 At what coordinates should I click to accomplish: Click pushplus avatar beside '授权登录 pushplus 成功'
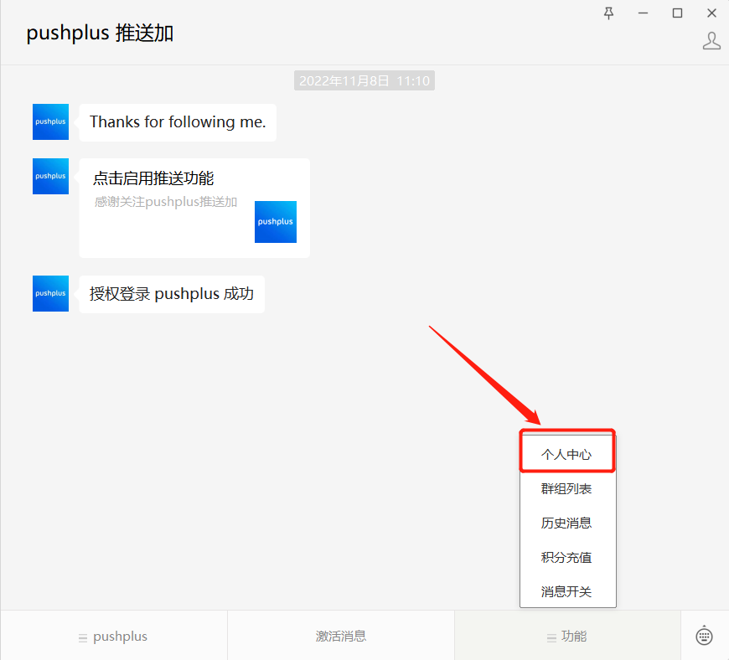(x=50, y=293)
